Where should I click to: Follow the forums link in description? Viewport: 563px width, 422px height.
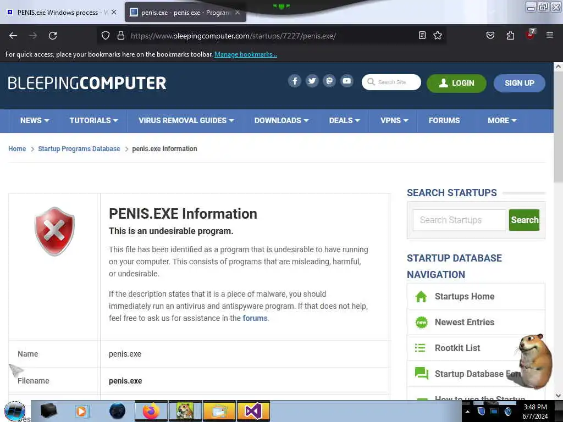pos(255,318)
